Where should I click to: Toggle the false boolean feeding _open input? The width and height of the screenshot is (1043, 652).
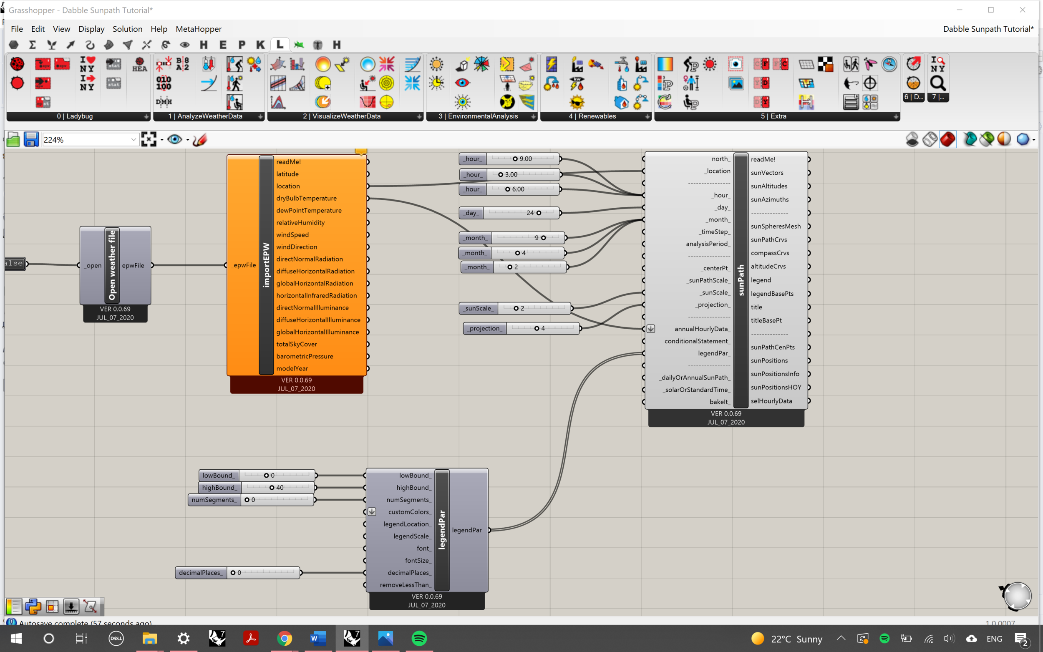pyautogui.click(x=14, y=264)
